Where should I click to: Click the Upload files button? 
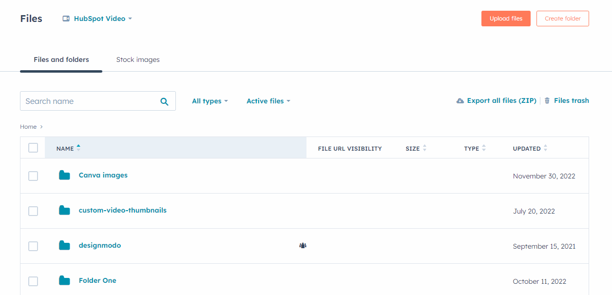pos(506,18)
